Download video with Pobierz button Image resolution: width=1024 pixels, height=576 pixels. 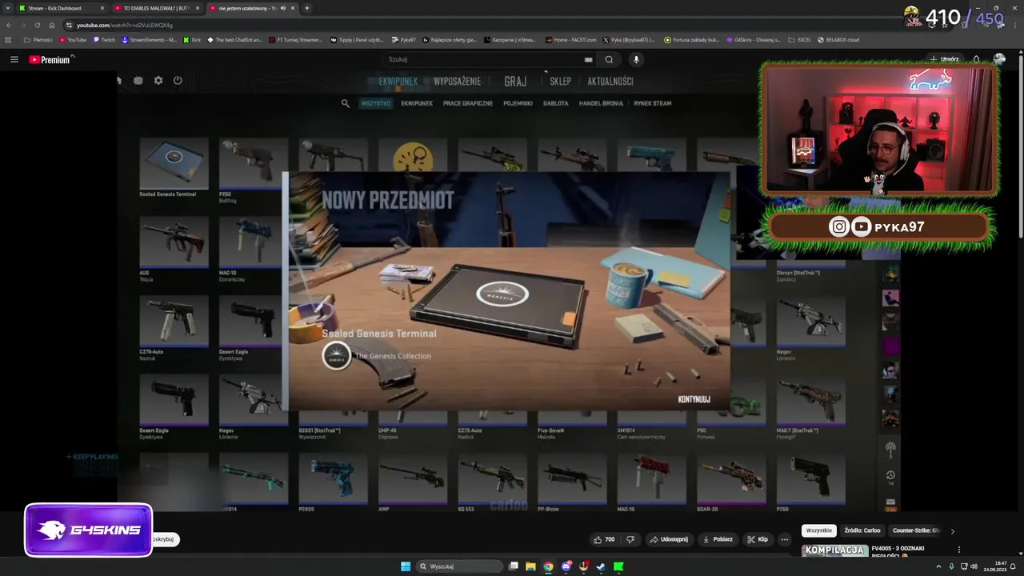pyautogui.click(x=718, y=539)
